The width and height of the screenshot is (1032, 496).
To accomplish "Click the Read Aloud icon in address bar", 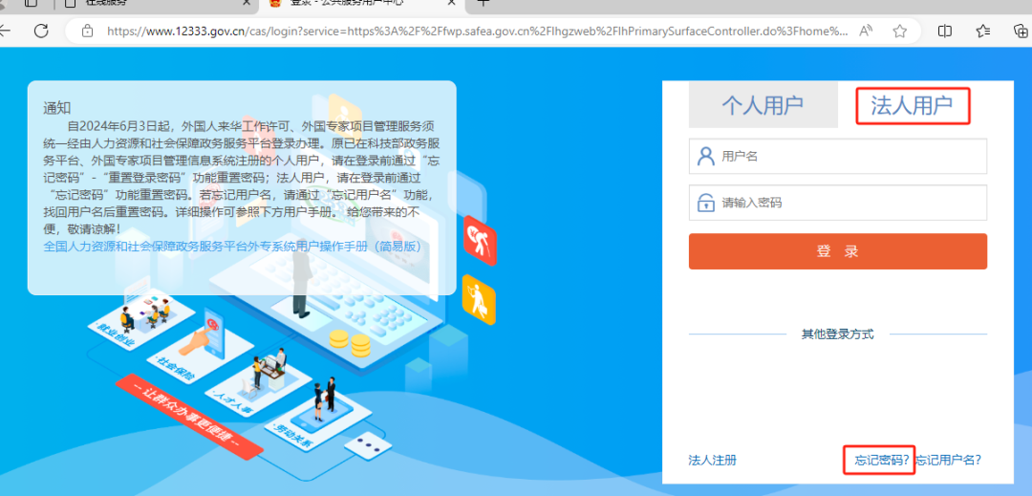I will 867,31.
